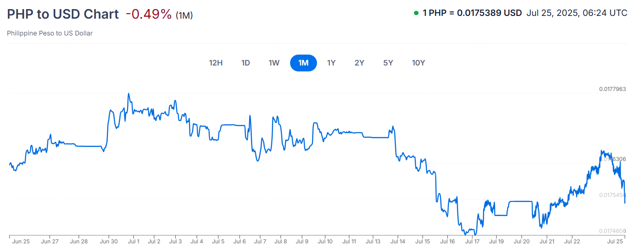Click the Jul 22 date axis label
This screenshot has height=247, width=633.
click(572, 241)
